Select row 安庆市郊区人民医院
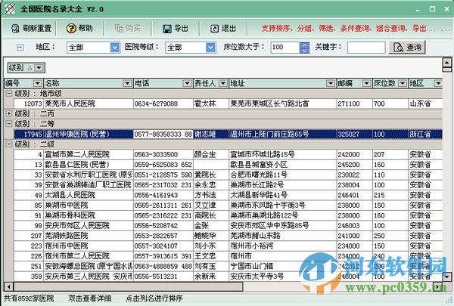 coord(229,225)
